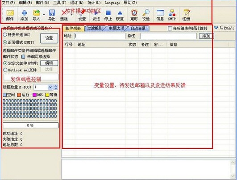The image size is (237, 180).
Task: Open the 工具(T) menu
Action: click(x=60, y=3)
